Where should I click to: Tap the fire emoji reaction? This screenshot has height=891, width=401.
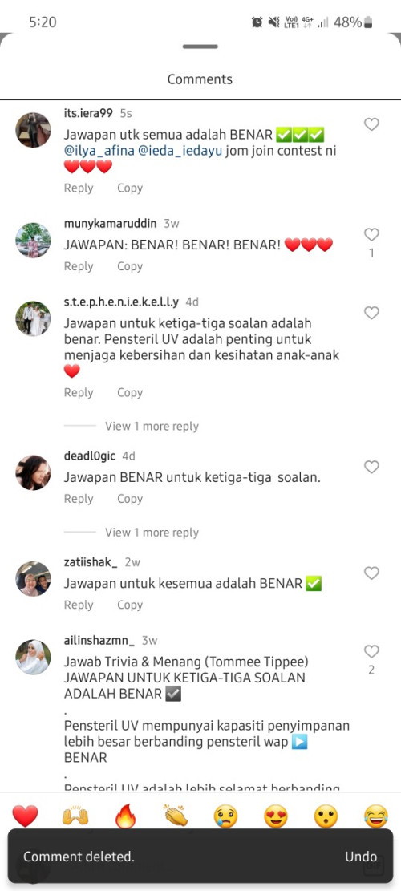(x=125, y=816)
